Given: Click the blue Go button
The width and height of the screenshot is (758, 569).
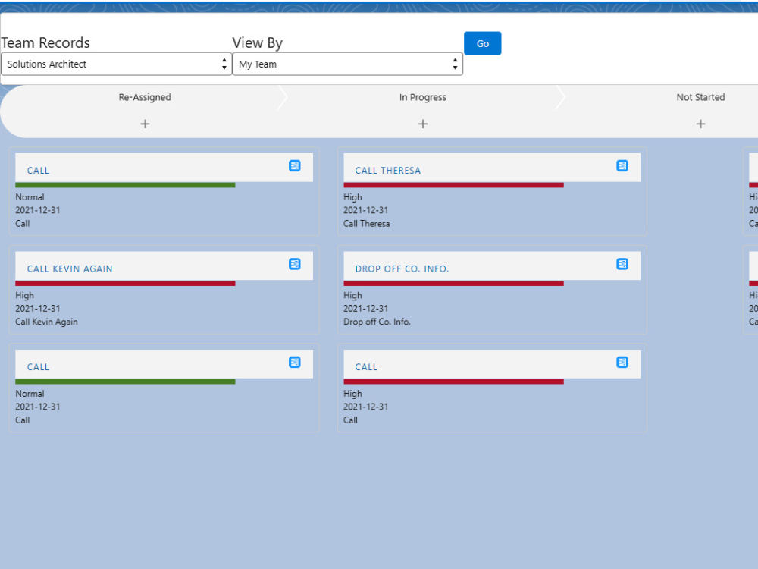Looking at the screenshot, I should 482,43.
